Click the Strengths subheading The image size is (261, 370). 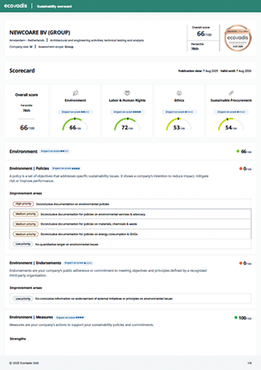[17, 339]
